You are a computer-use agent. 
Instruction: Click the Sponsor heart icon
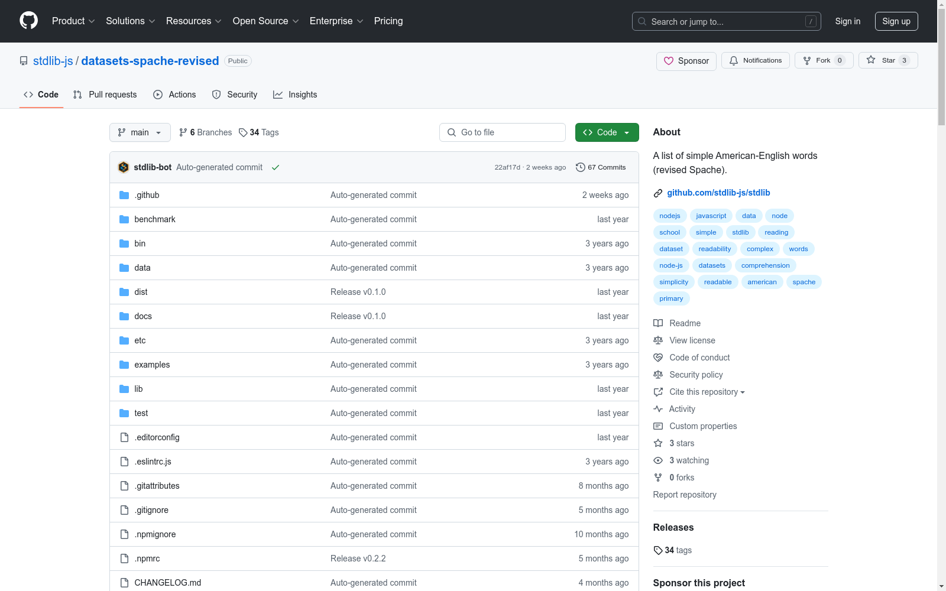click(669, 61)
